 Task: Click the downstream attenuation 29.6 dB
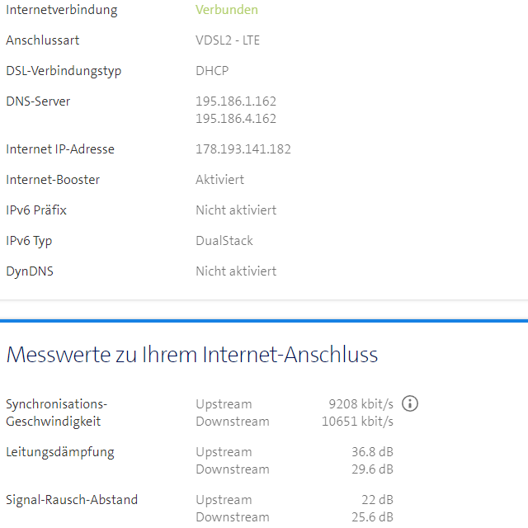tap(372, 469)
